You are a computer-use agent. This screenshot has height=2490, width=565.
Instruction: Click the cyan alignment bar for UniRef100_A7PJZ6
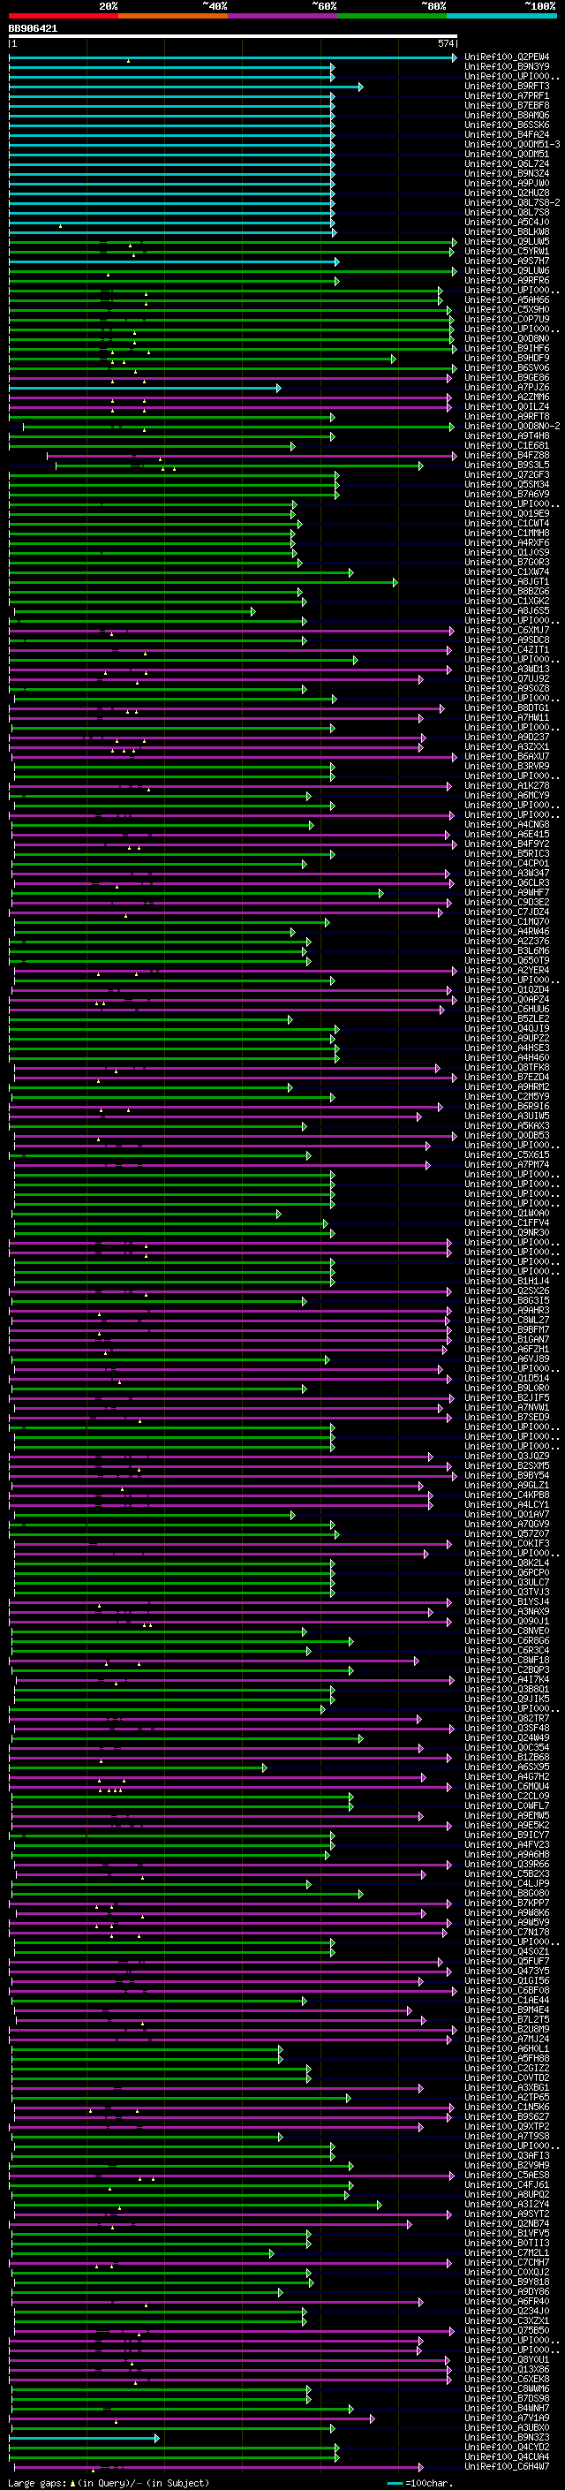[x=144, y=388]
